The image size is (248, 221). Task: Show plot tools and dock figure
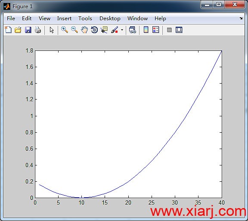(x=179, y=30)
